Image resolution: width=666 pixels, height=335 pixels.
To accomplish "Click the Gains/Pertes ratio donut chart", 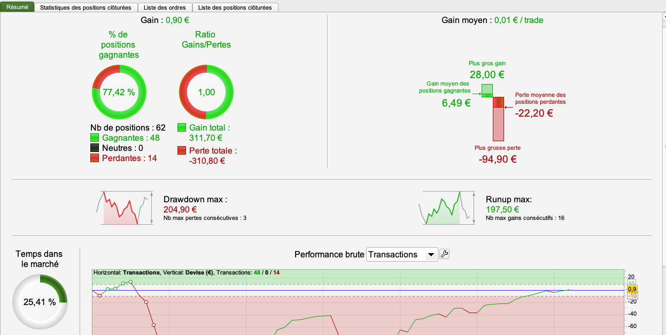I will click(206, 92).
